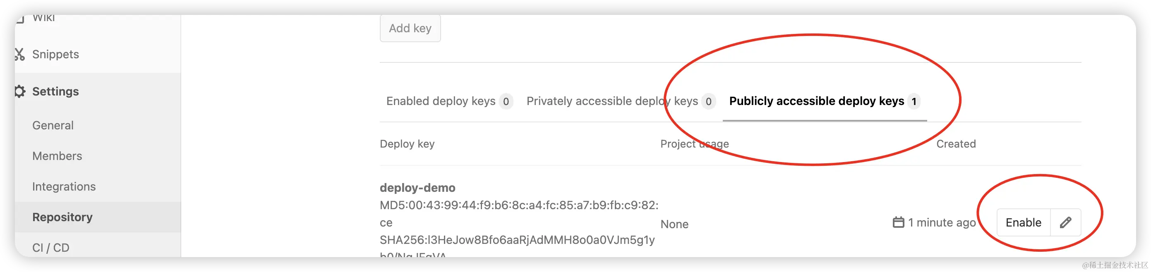Click the MD5 fingerprint text
1151x272 pixels.
pyautogui.click(x=518, y=205)
